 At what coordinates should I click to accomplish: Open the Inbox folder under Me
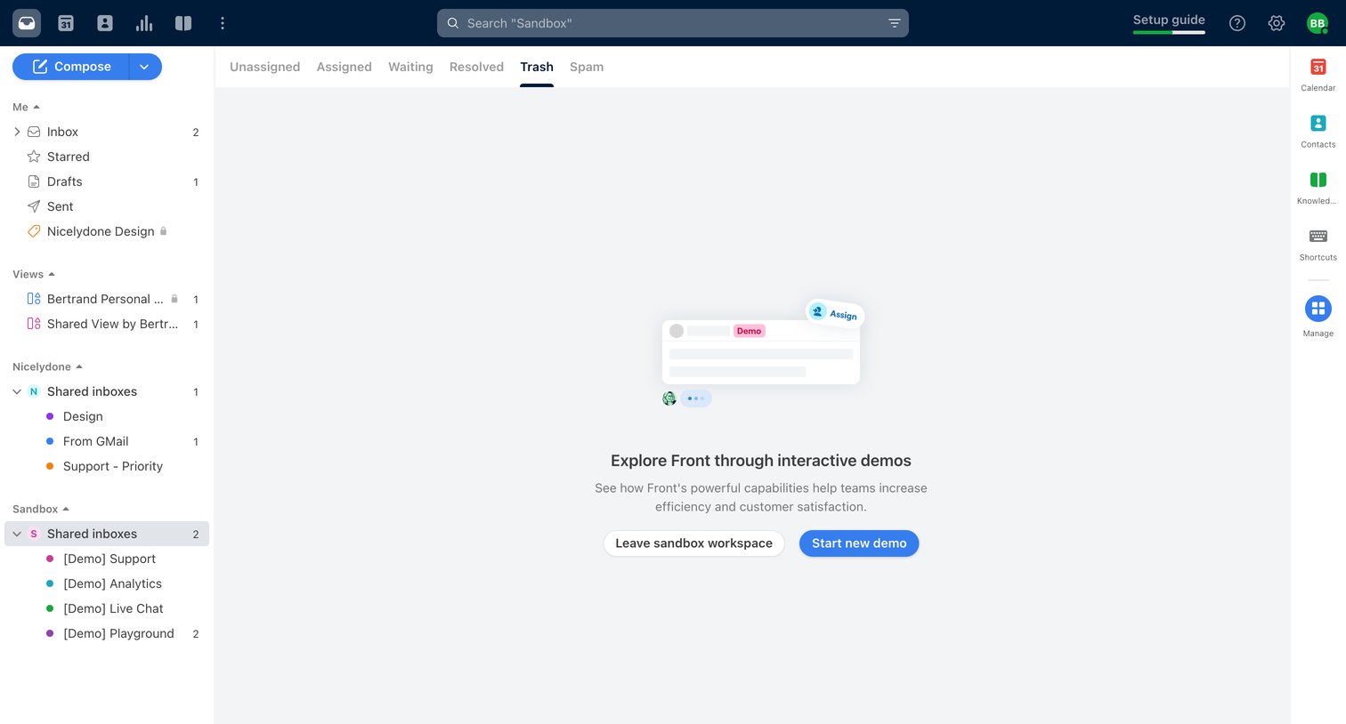coord(107,132)
